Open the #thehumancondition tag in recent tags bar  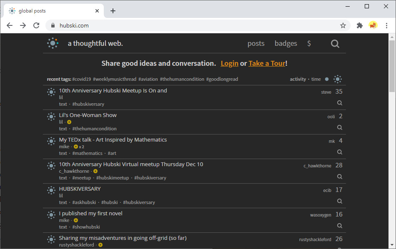182,79
